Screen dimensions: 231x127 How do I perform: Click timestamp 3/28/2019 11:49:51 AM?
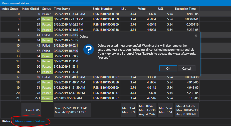(72, 82)
